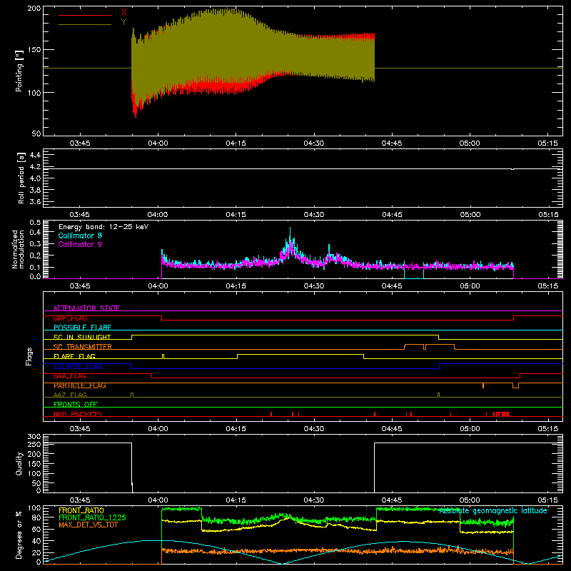Click the '50' tick on Pointing axis

coord(36,133)
